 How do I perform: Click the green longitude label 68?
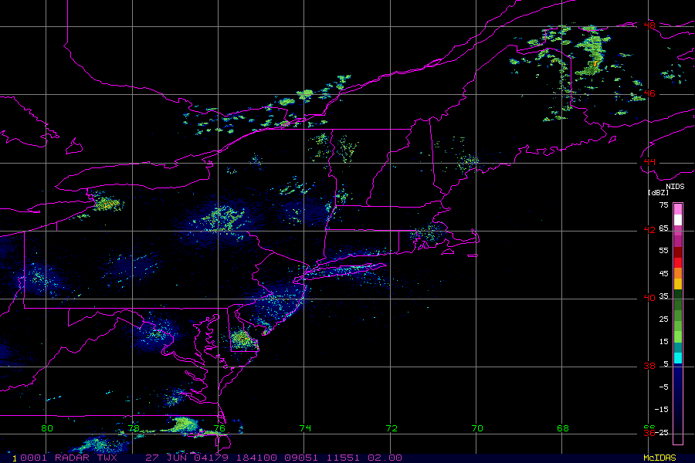click(563, 428)
